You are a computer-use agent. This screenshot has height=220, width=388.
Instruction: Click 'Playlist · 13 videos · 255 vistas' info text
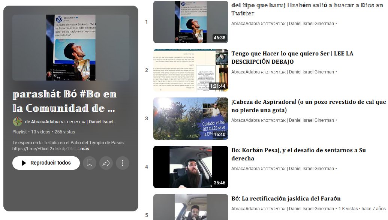[43, 132]
